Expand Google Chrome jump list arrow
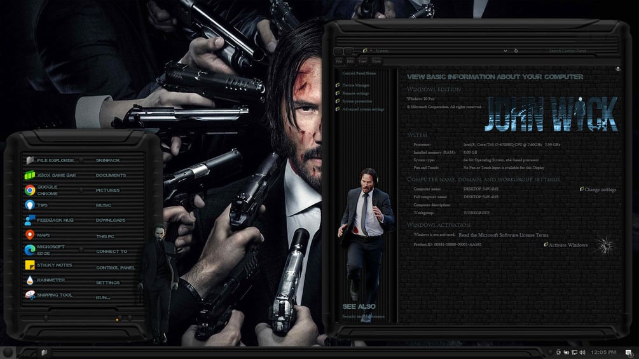The image size is (639, 359). coord(81,190)
